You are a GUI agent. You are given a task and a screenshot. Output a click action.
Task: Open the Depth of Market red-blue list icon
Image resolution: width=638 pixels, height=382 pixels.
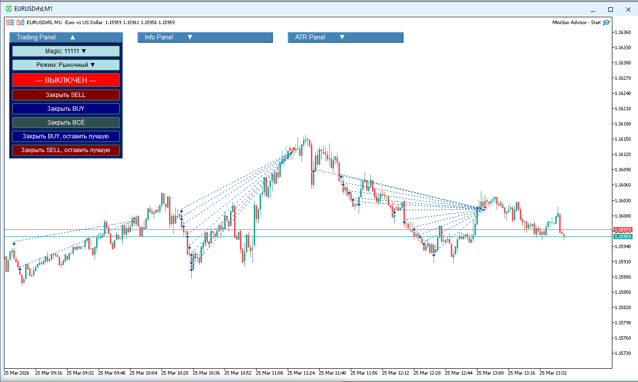coord(10,22)
